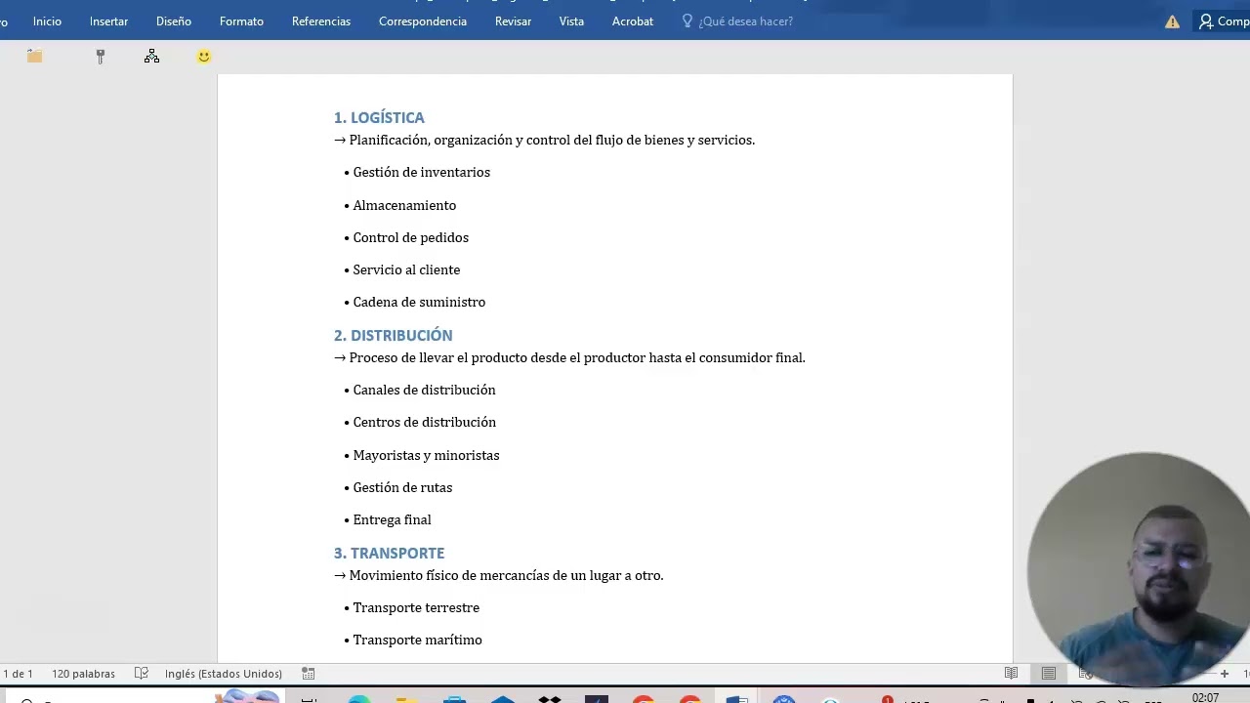Screen dimensions: 1250x703
Task: Click the '120 palabras' word count
Action: 83,674
